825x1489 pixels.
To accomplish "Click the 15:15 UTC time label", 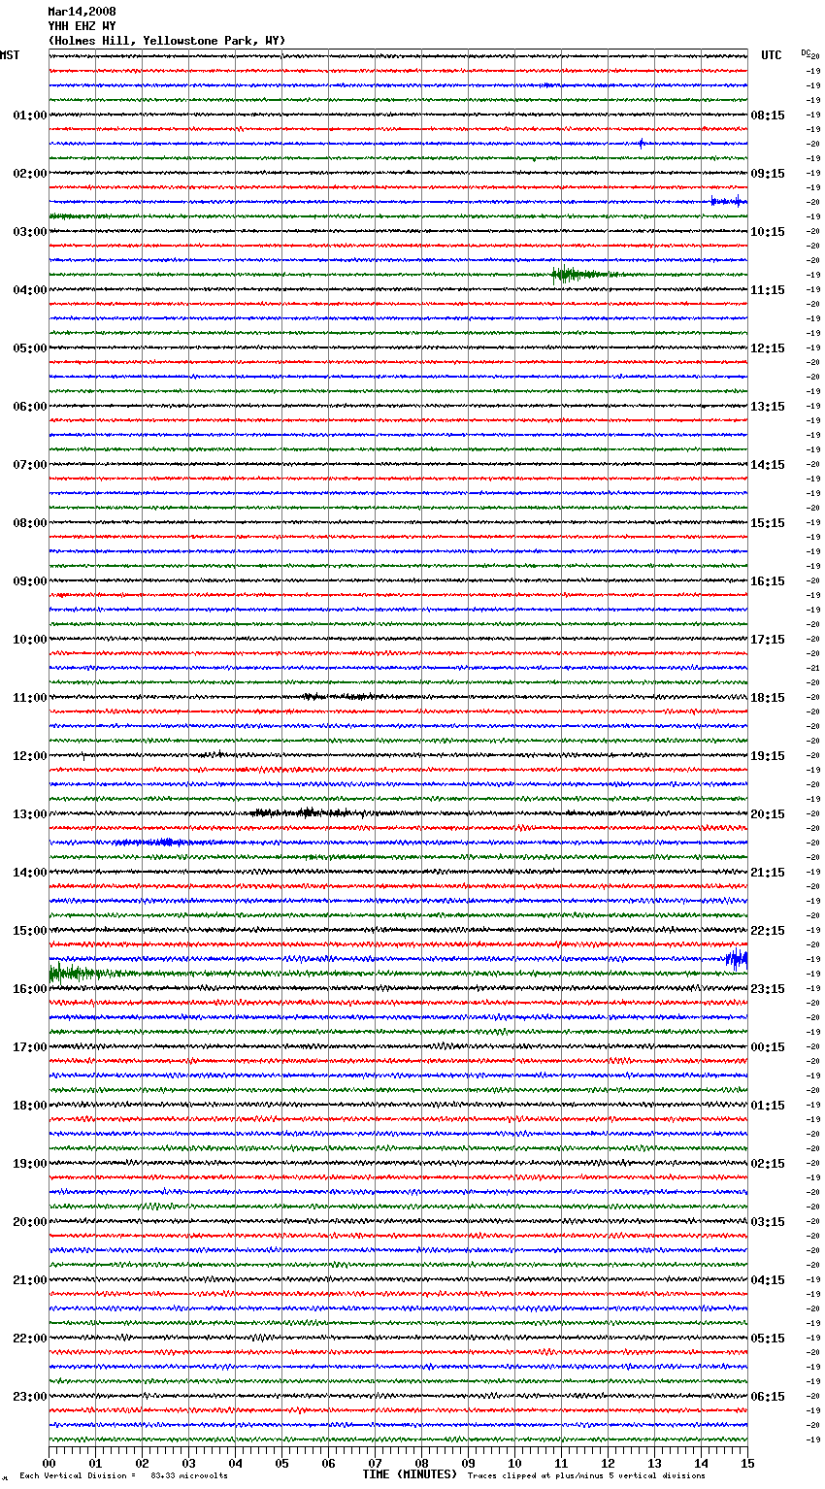I will (x=768, y=523).
